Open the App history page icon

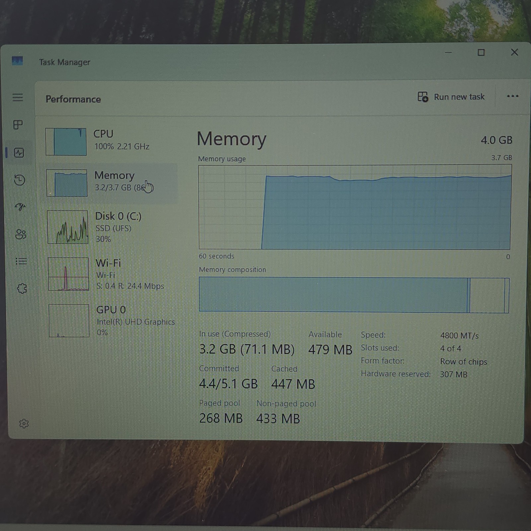(20, 180)
